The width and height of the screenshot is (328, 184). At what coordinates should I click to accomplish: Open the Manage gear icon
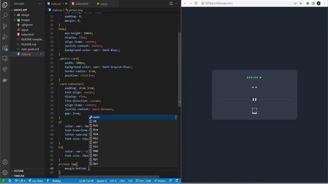coord(5,173)
